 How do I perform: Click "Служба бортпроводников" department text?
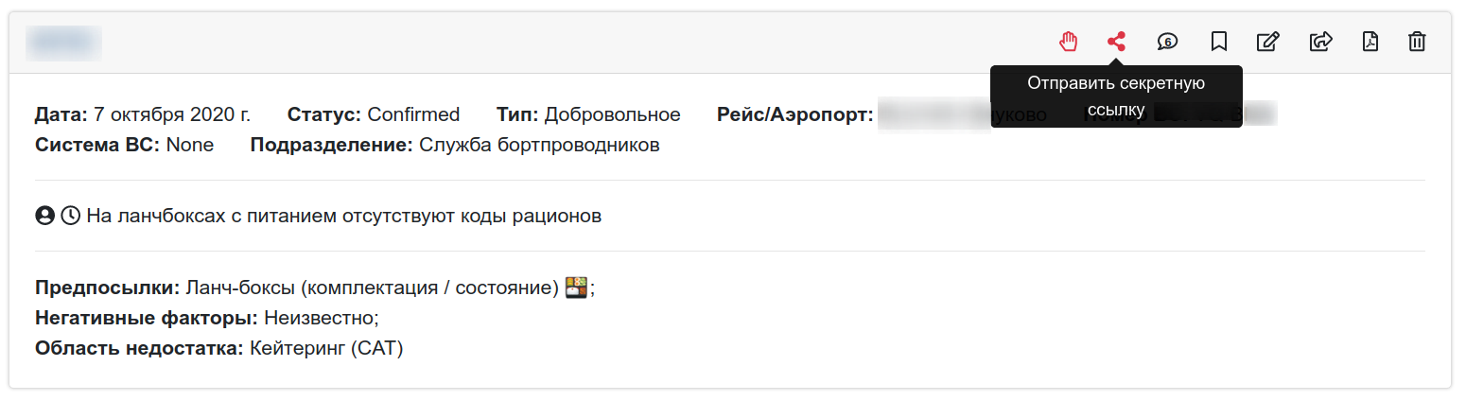pyautogui.click(x=539, y=145)
